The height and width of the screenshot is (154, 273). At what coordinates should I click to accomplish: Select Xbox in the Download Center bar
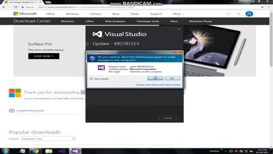point(174,21)
